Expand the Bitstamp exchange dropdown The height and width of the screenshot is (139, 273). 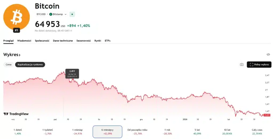(x=66, y=14)
